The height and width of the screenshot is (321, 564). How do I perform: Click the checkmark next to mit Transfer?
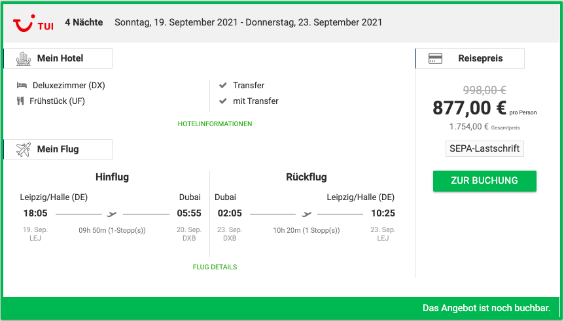tap(223, 101)
